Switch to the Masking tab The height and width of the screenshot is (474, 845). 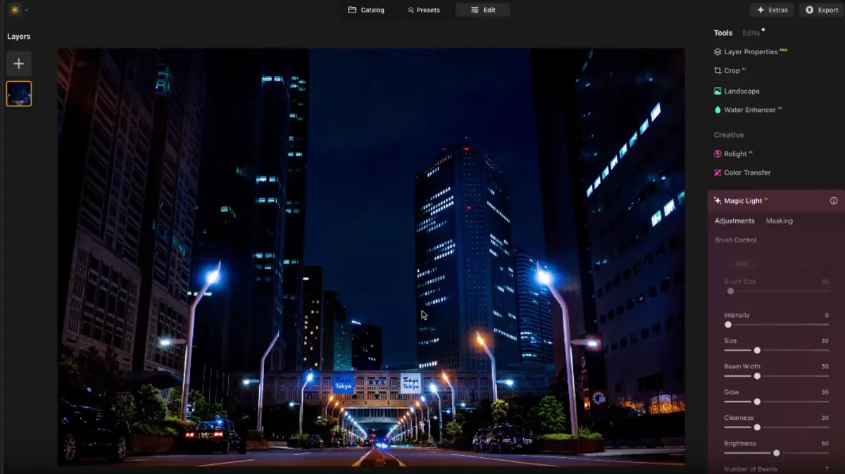tap(780, 220)
